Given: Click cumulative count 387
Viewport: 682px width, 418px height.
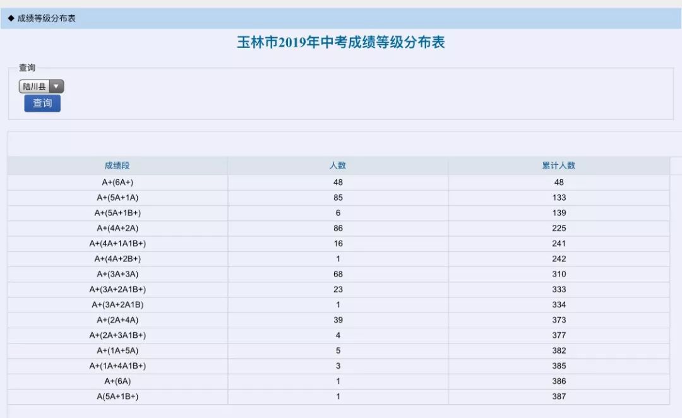Looking at the screenshot, I should click(x=559, y=397).
